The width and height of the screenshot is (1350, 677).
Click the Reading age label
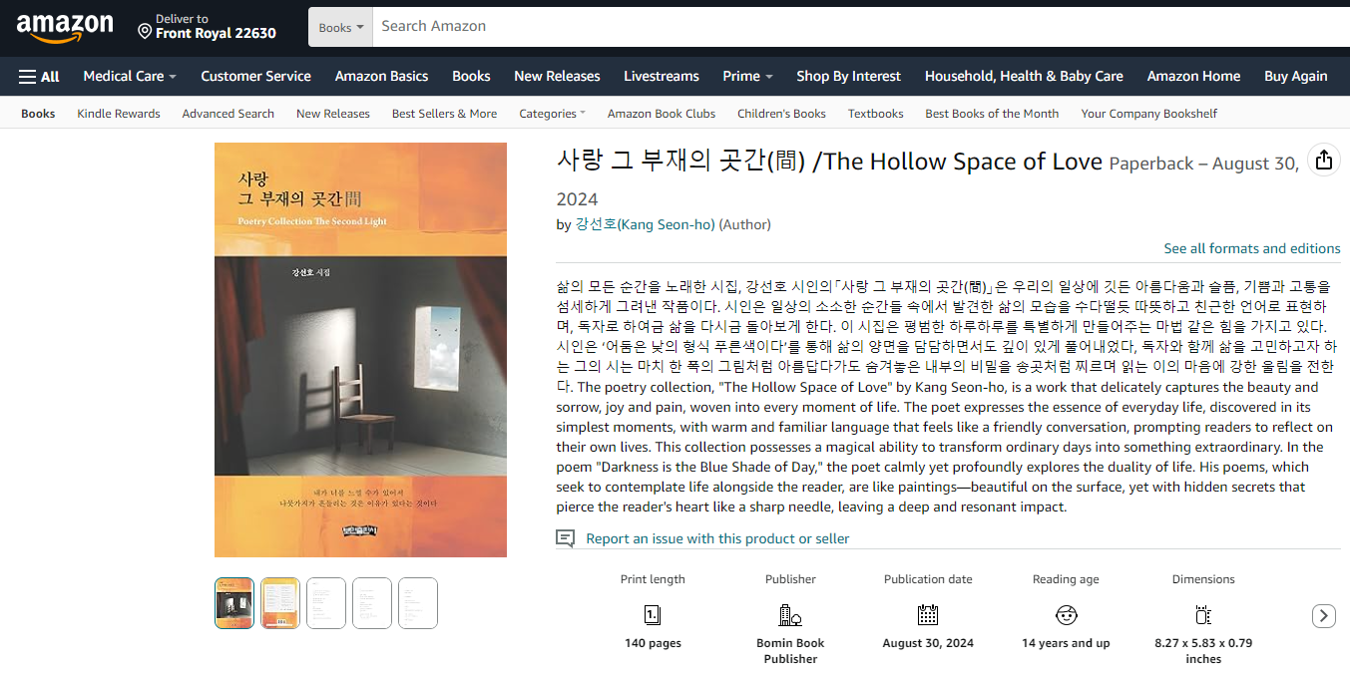tap(1066, 579)
